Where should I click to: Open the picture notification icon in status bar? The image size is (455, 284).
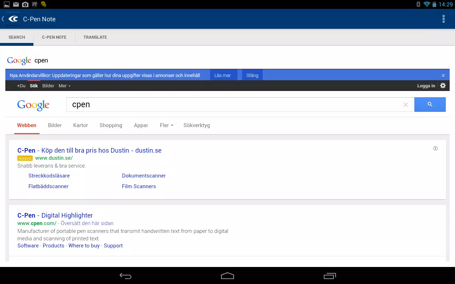[7, 4]
